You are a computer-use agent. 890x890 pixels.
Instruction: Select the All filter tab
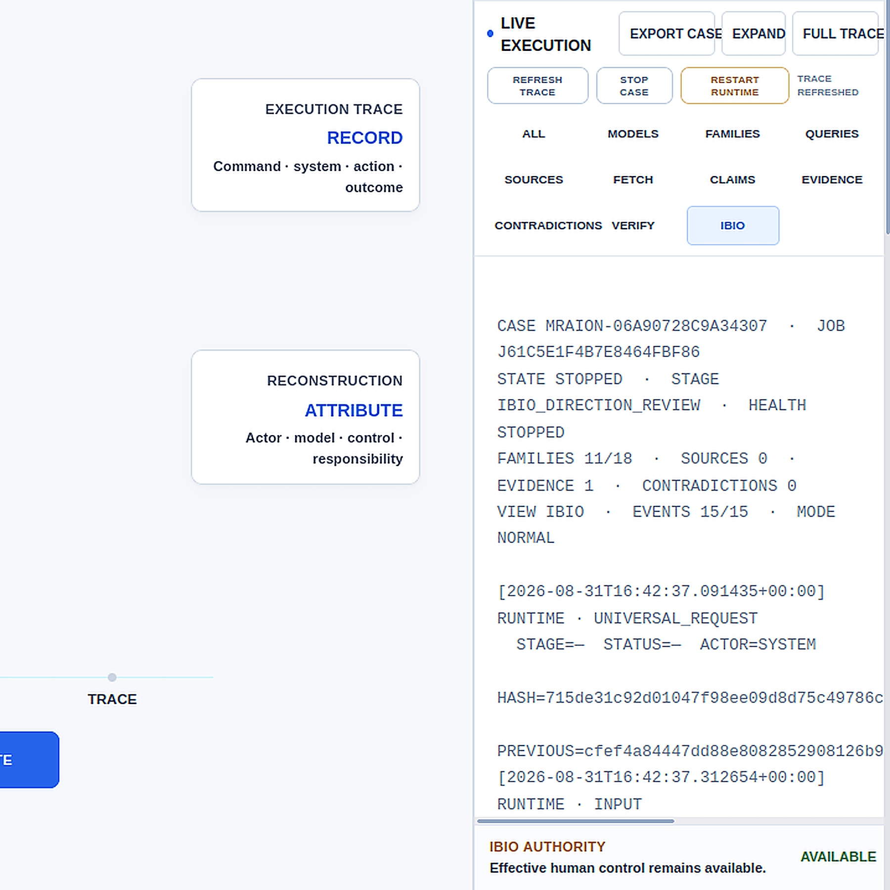(534, 134)
